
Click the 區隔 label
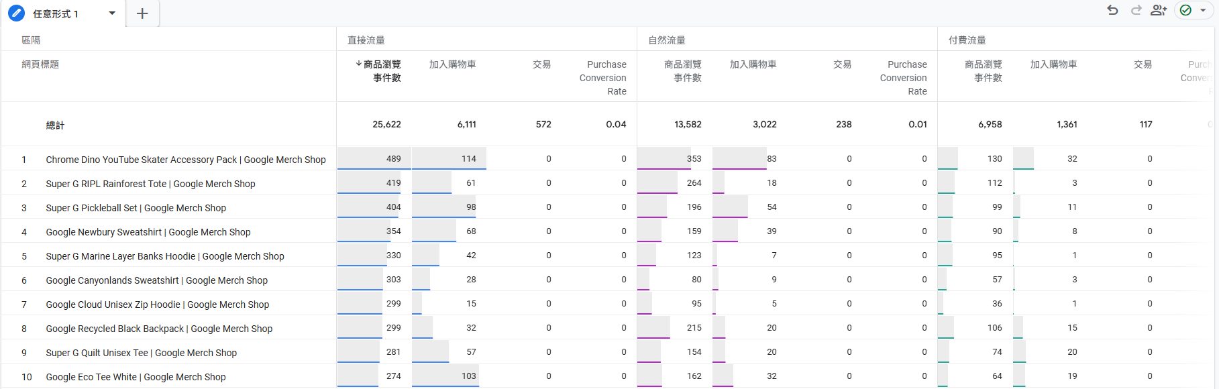click(31, 40)
